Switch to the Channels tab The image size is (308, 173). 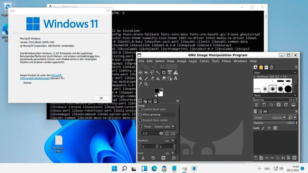[x=260, y=112]
